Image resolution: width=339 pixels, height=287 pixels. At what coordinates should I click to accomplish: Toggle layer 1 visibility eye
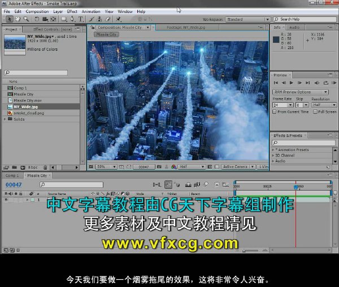(x=6, y=200)
